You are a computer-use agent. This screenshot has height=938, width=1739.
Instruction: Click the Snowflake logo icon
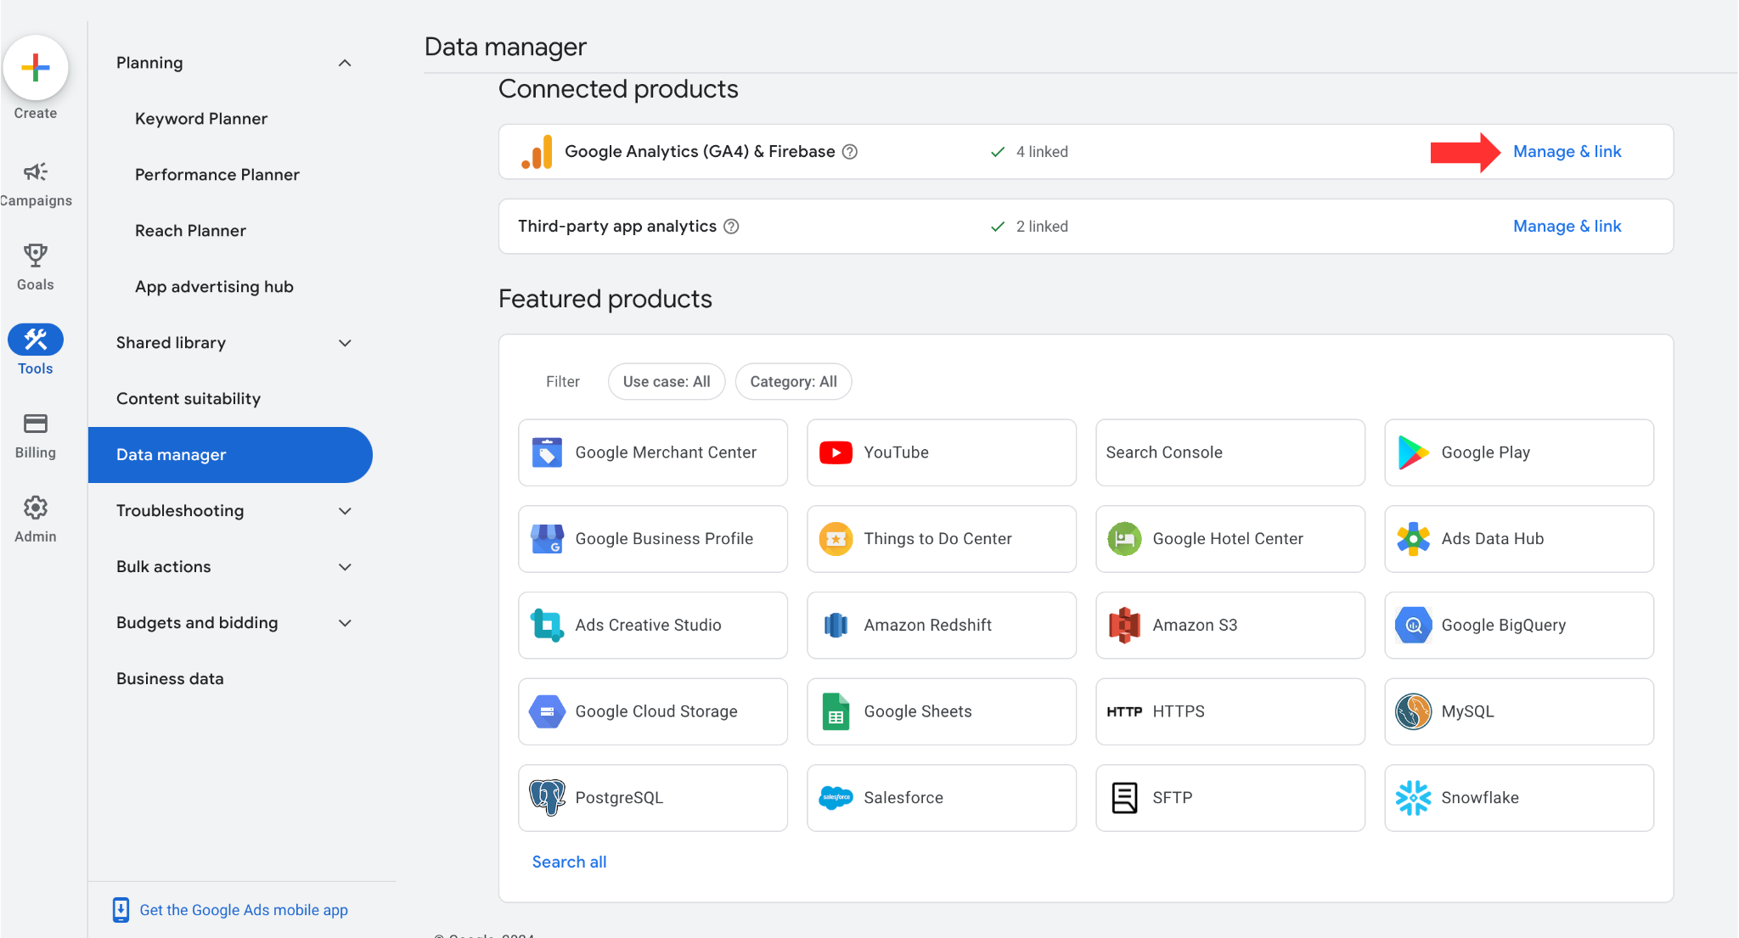click(1413, 798)
